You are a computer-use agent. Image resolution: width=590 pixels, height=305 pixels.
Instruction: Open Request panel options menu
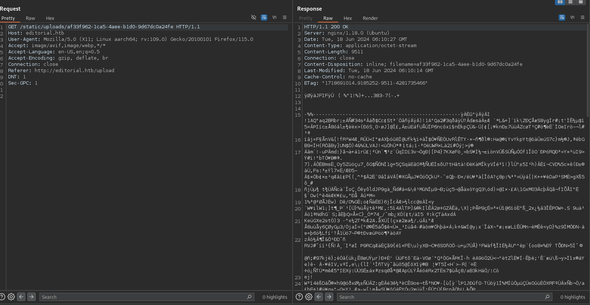pos(285,17)
